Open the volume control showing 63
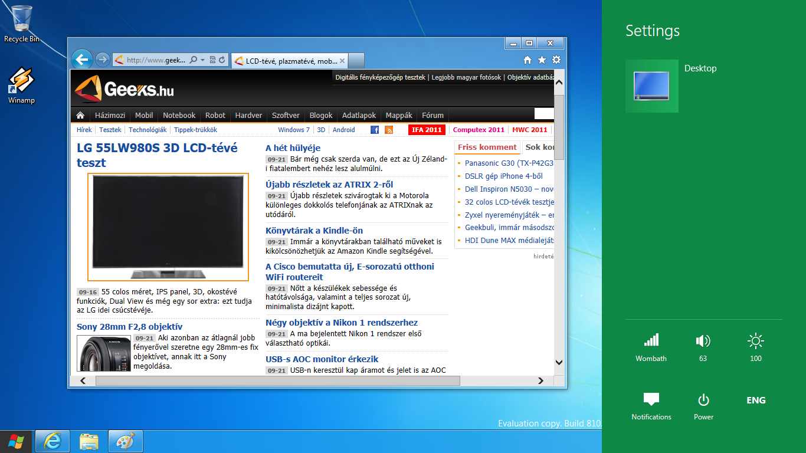This screenshot has height=453, width=806. [703, 346]
